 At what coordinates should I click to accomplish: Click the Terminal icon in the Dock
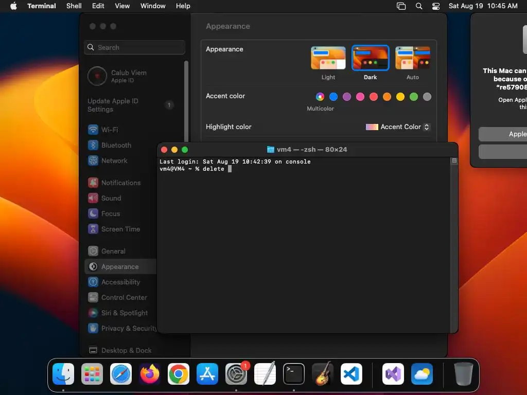pos(294,374)
